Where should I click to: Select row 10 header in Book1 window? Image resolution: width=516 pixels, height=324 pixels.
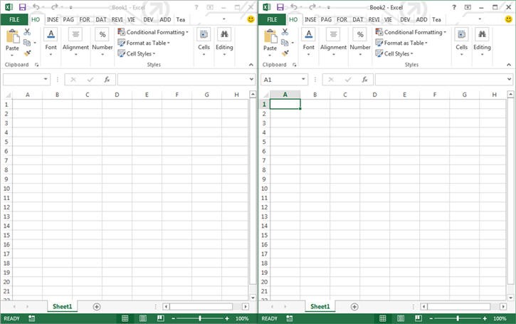(6, 188)
